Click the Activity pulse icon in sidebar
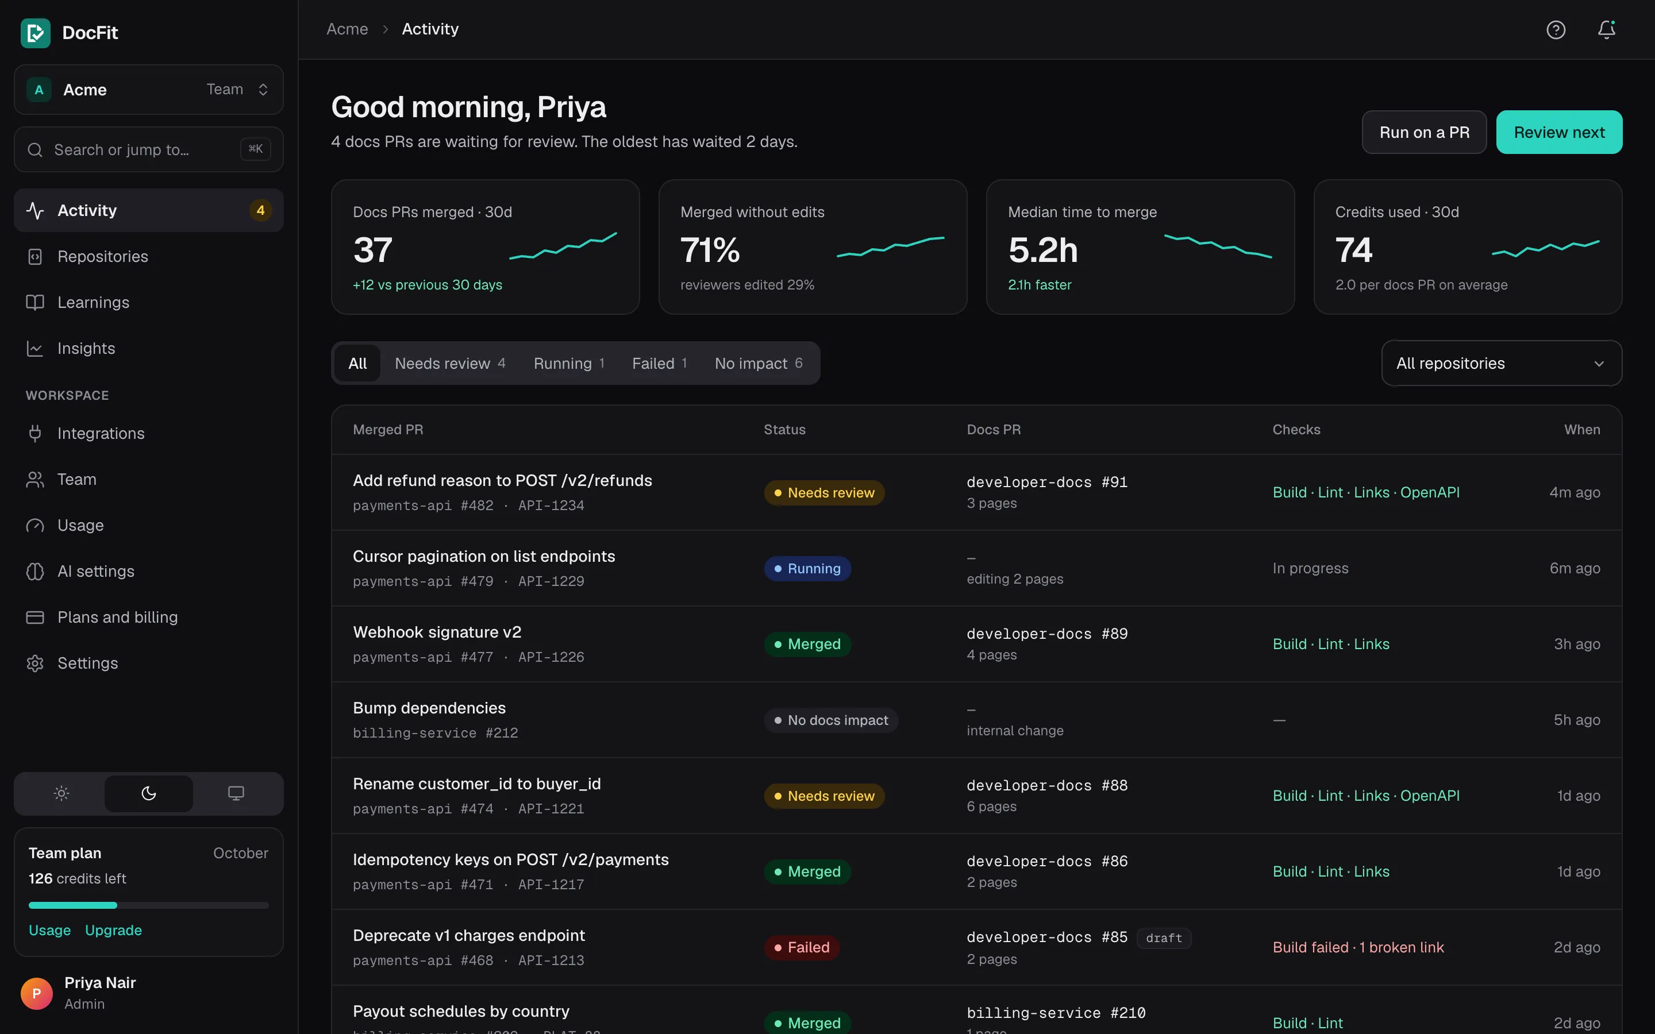 [35, 210]
